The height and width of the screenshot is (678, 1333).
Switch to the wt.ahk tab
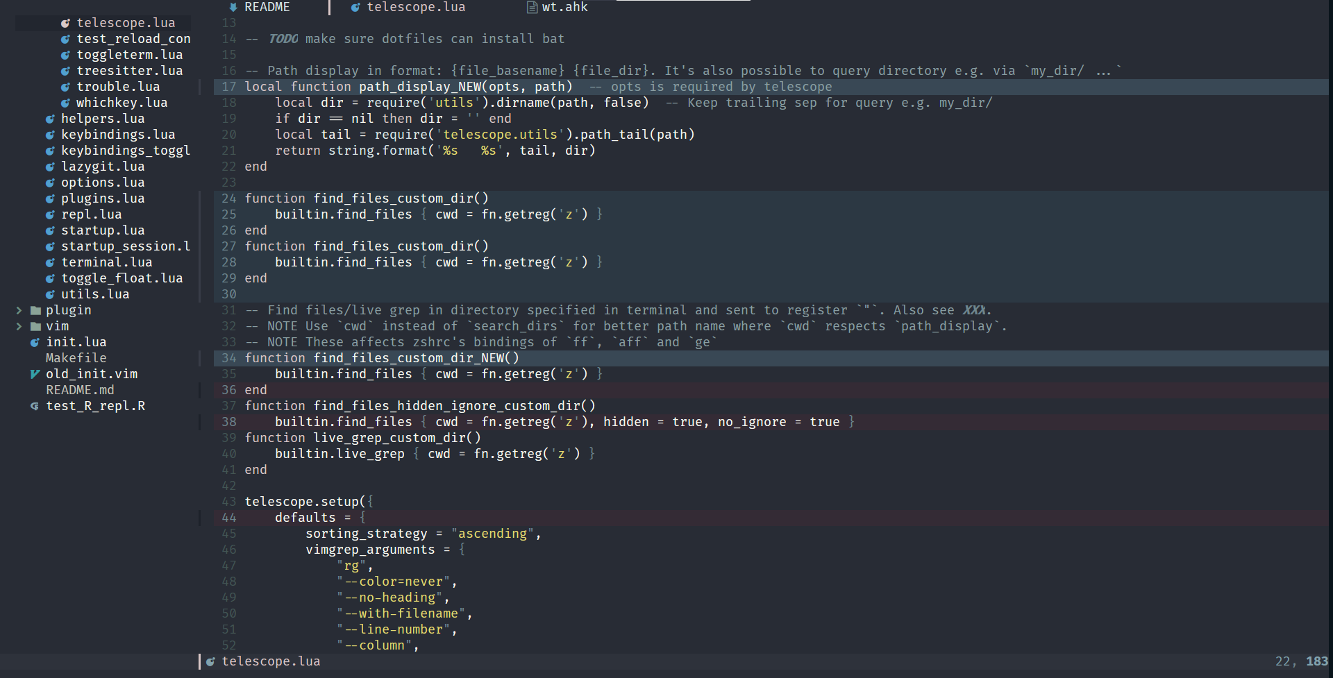click(x=564, y=7)
